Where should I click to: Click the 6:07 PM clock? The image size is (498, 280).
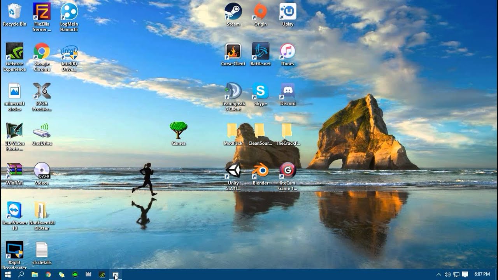click(482, 274)
